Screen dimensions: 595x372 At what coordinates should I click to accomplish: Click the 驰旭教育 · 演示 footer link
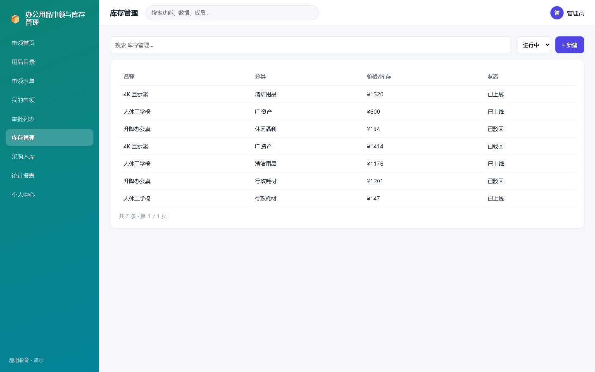pyautogui.click(x=26, y=360)
